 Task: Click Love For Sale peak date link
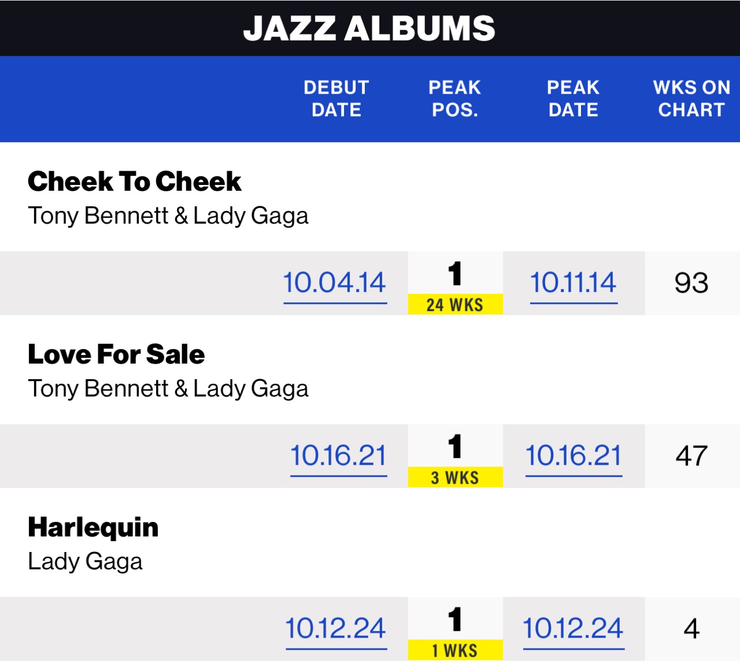[573, 456]
